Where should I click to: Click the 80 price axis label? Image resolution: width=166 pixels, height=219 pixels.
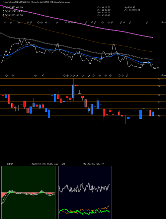click(159, 86)
